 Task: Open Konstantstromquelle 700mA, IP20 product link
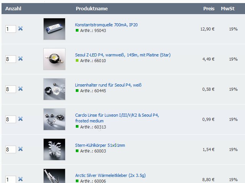(106, 25)
